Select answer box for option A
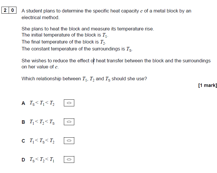The height and width of the screenshot is (173, 217). point(69,103)
